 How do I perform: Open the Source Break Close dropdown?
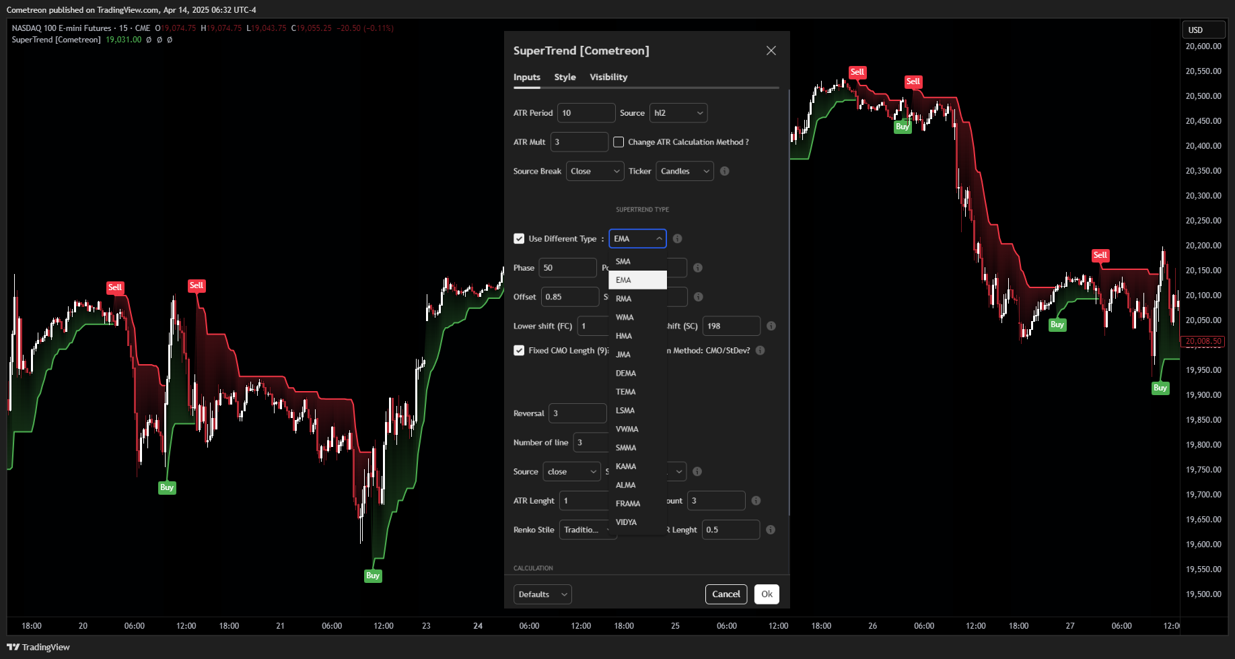tap(595, 171)
